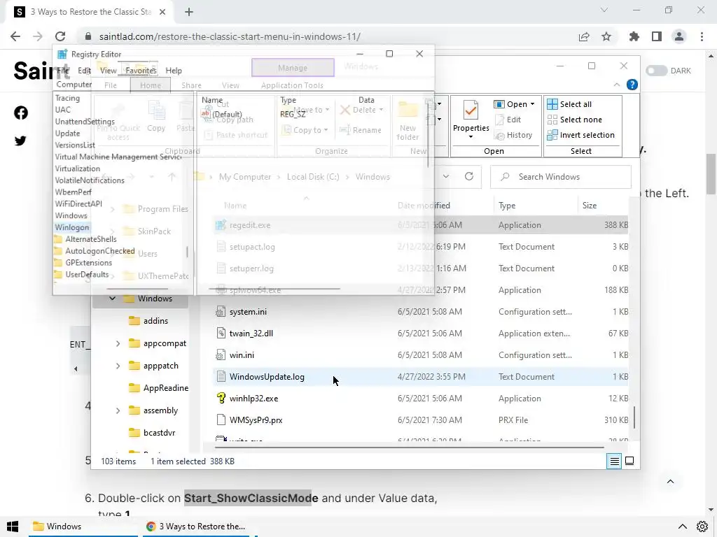The height and width of the screenshot is (537, 717).
Task: Show hidden tray icons chevron
Action: tap(682, 527)
